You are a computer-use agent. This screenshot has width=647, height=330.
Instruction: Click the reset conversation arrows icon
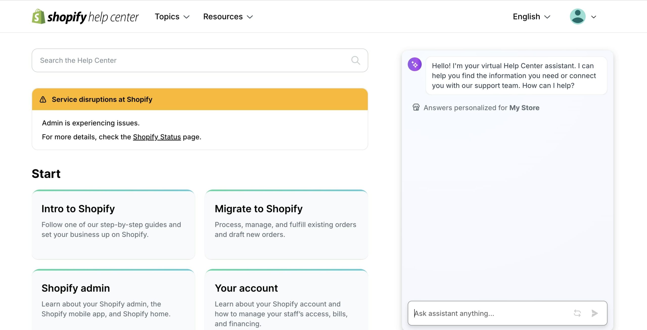577,313
